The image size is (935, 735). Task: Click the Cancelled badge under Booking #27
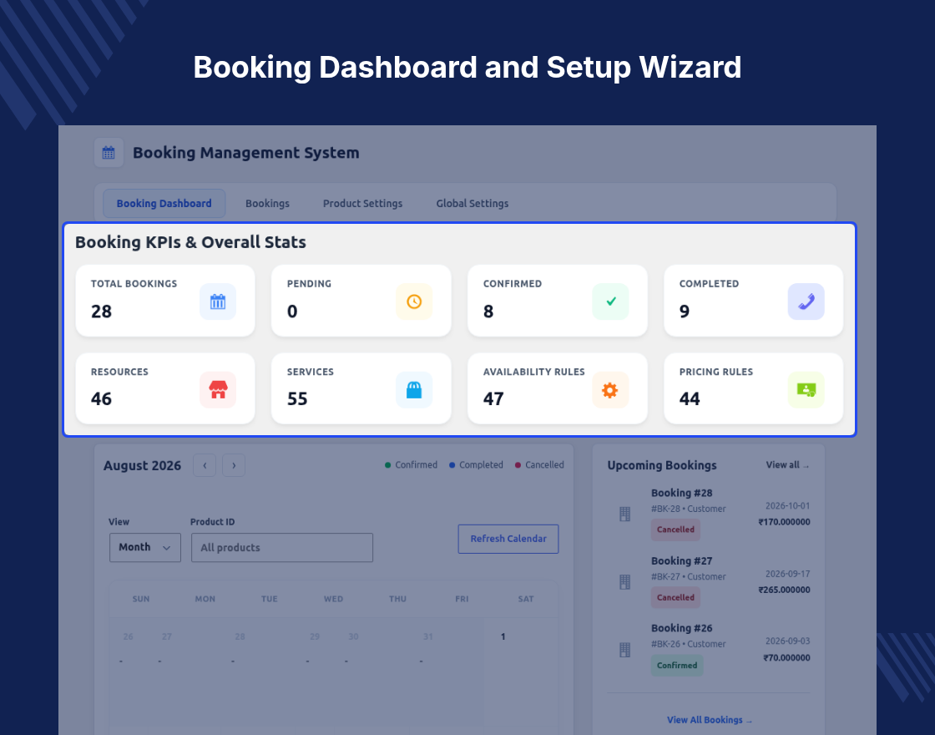[675, 598]
